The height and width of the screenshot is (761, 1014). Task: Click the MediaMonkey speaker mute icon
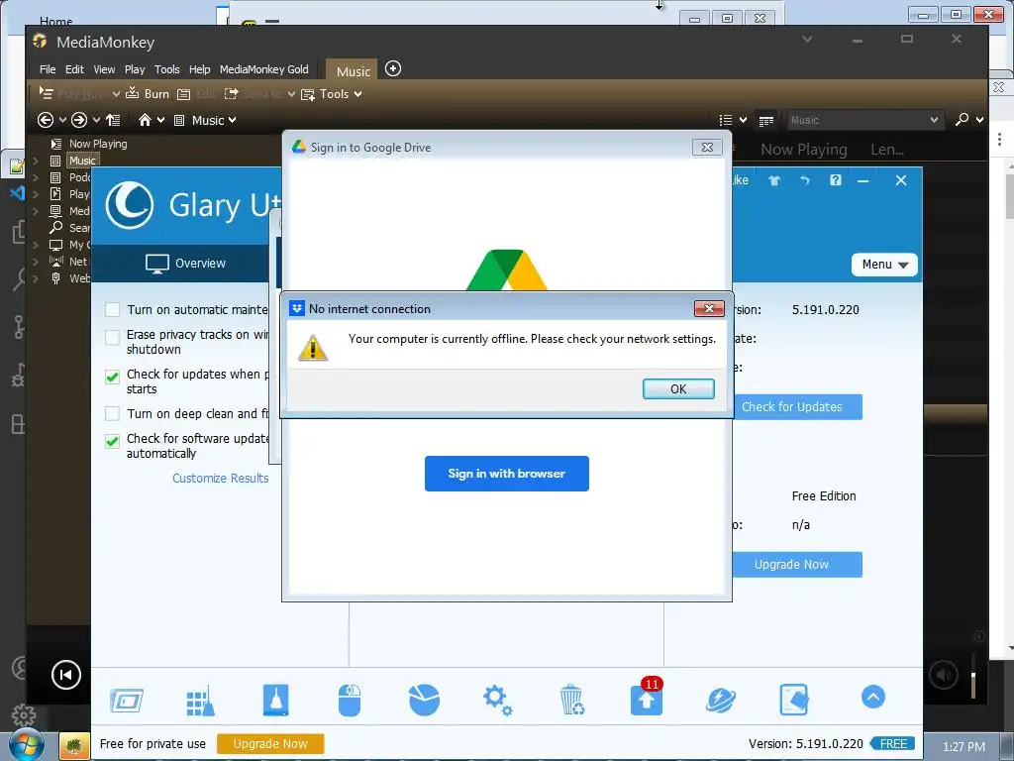[944, 675]
